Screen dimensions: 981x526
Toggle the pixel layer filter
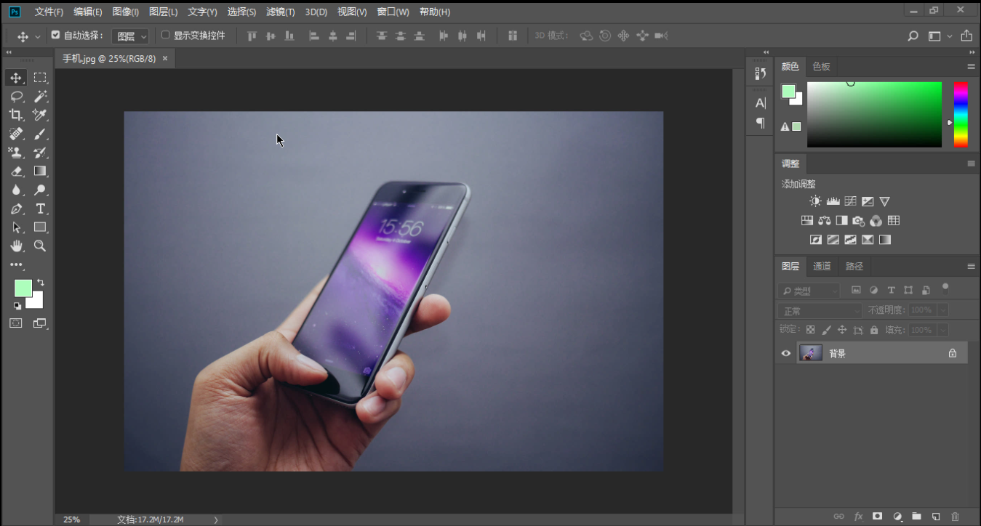pyautogui.click(x=856, y=291)
